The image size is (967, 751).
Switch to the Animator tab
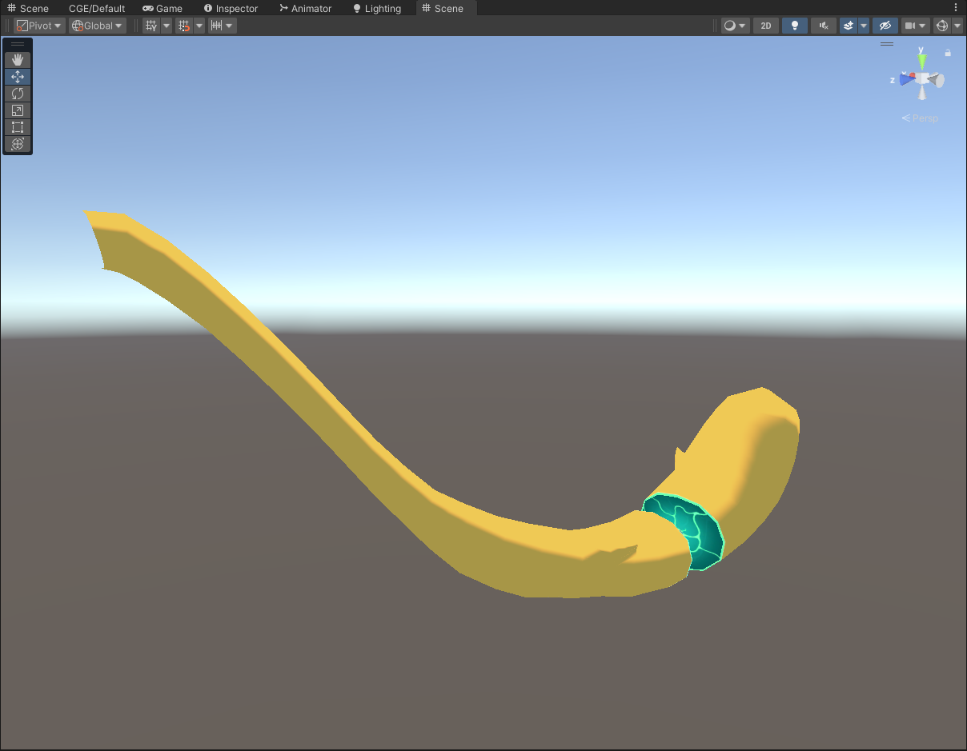tap(305, 8)
